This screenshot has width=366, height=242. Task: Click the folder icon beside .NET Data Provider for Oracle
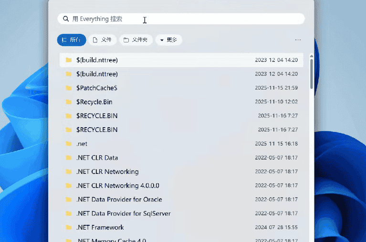tap(69, 200)
